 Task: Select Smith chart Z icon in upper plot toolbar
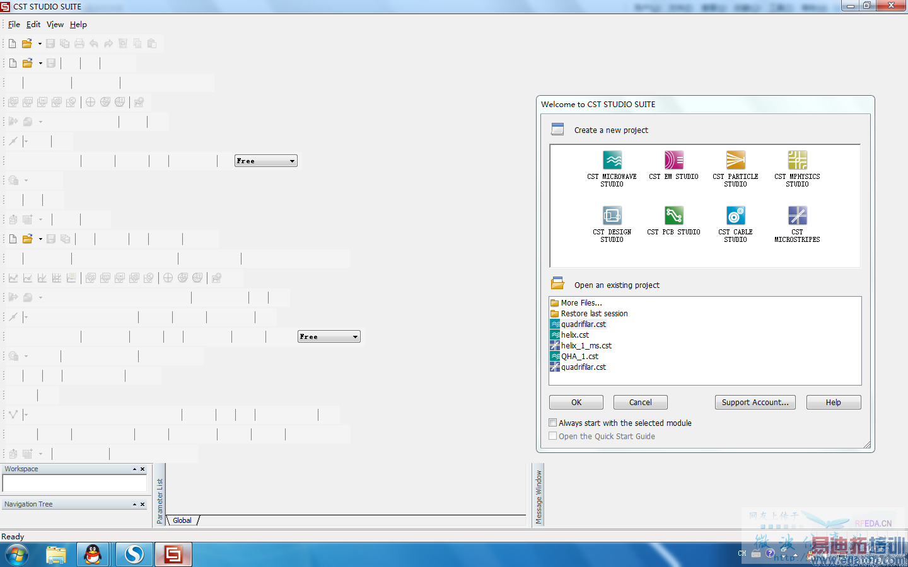[x=105, y=102]
